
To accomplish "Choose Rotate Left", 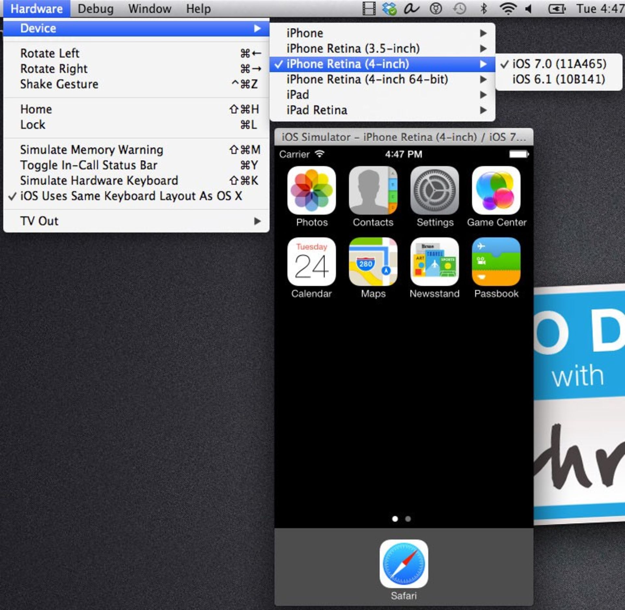I will coord(136,53).
